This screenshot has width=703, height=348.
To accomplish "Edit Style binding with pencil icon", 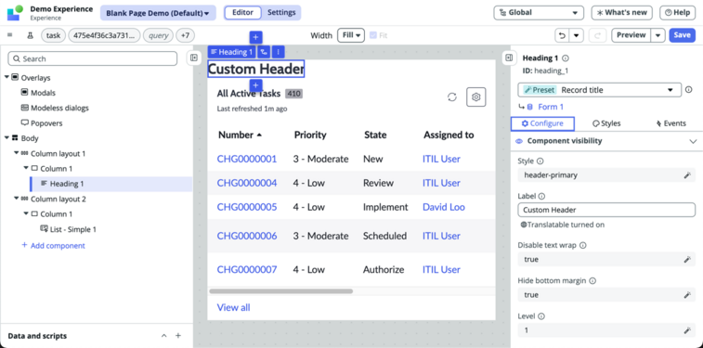I will pos(687,175).
